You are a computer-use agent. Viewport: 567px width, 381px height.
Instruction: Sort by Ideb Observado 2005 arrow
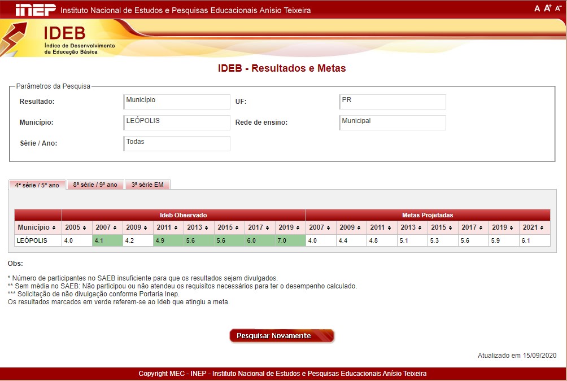[84, 227]
